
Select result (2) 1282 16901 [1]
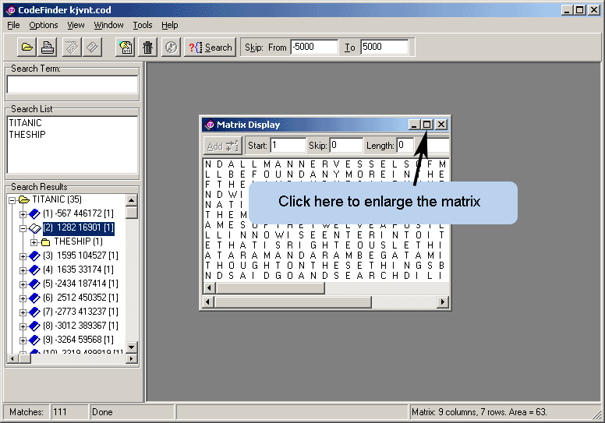pos(78,227)
